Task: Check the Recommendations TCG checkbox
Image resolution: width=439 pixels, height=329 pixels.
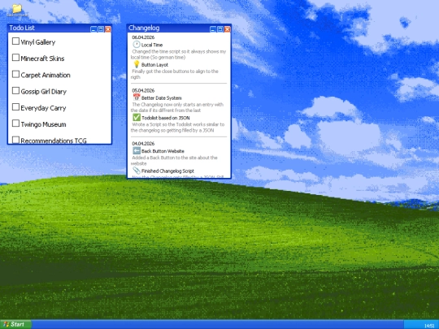Action: pos(15,140)
